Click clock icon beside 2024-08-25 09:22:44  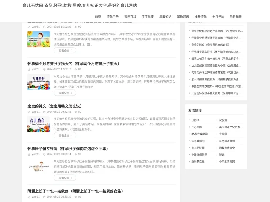44,112
